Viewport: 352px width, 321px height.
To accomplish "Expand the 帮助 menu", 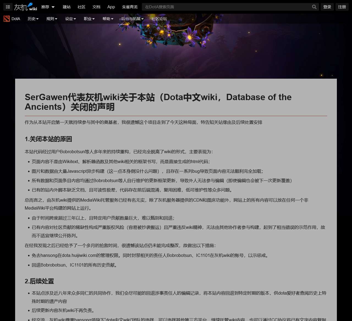I will (x=108, y=19).
